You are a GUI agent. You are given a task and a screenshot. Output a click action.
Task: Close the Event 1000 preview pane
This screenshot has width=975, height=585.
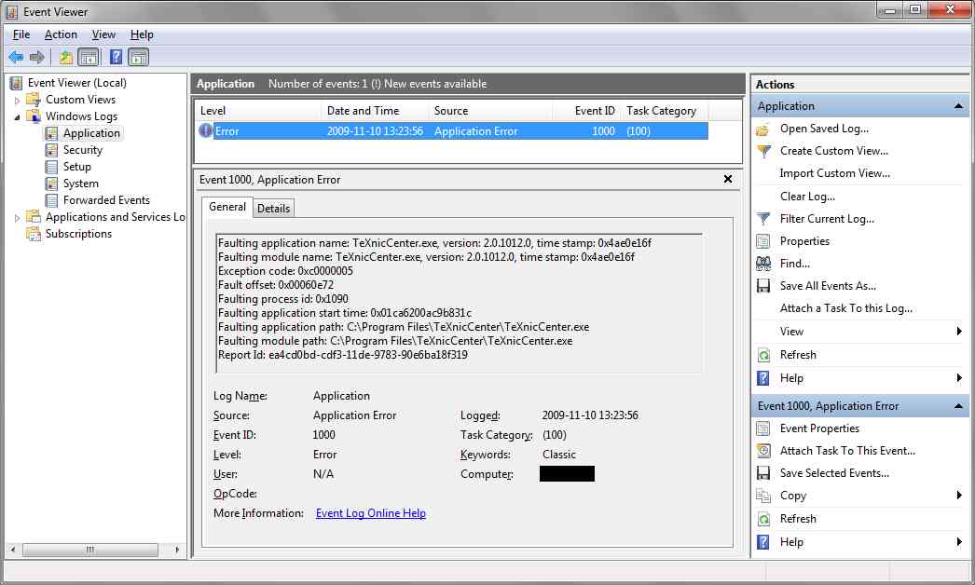pyautogui.click(x=727, y=179)
